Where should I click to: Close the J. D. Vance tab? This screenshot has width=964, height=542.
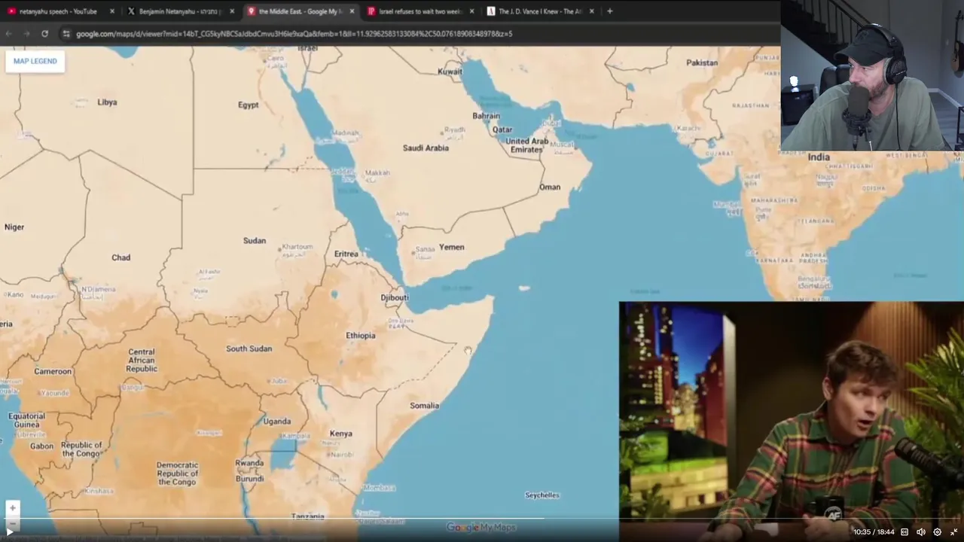coord(592,11)
